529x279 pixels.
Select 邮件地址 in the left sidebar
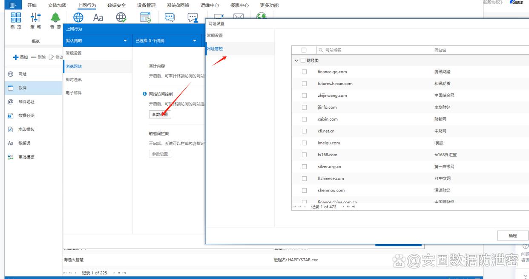pyautogui.click(x=26, y=102)
